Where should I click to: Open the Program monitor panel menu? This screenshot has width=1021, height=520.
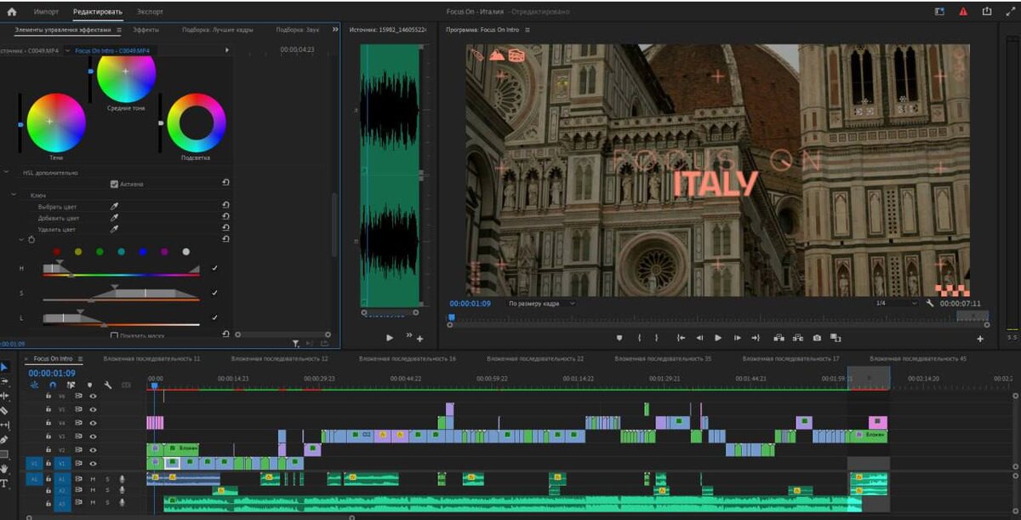[528, 30]
